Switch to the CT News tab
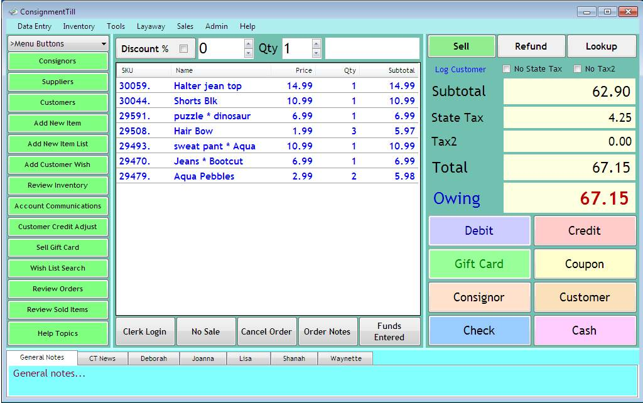 102,358
